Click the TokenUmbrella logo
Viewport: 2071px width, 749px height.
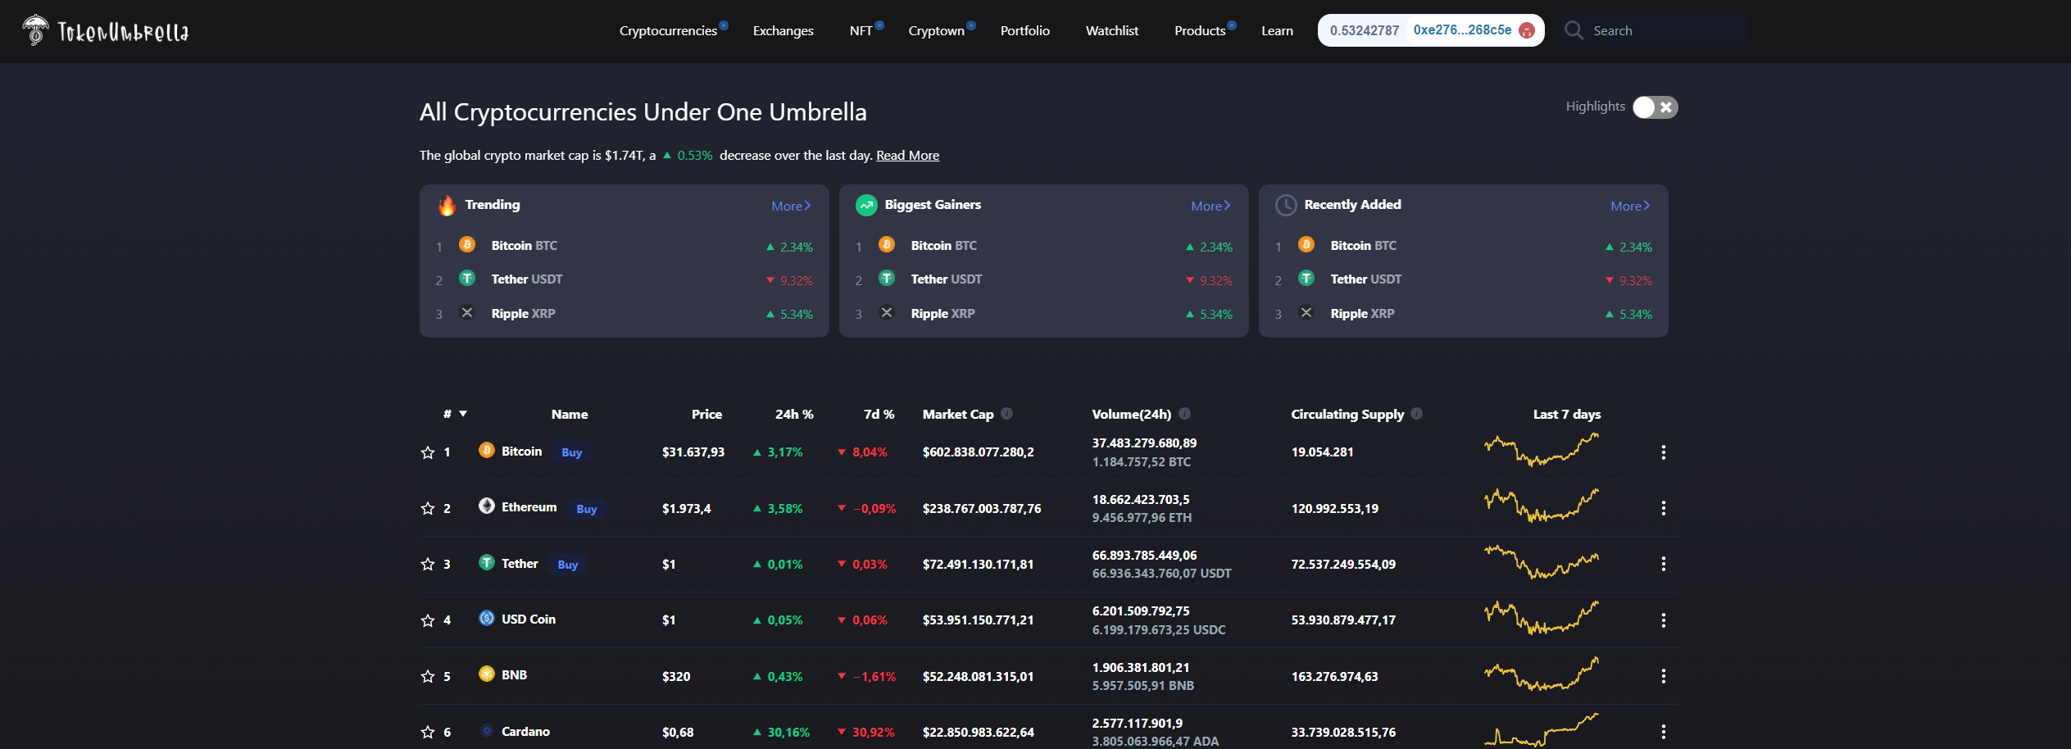(105, 30)
